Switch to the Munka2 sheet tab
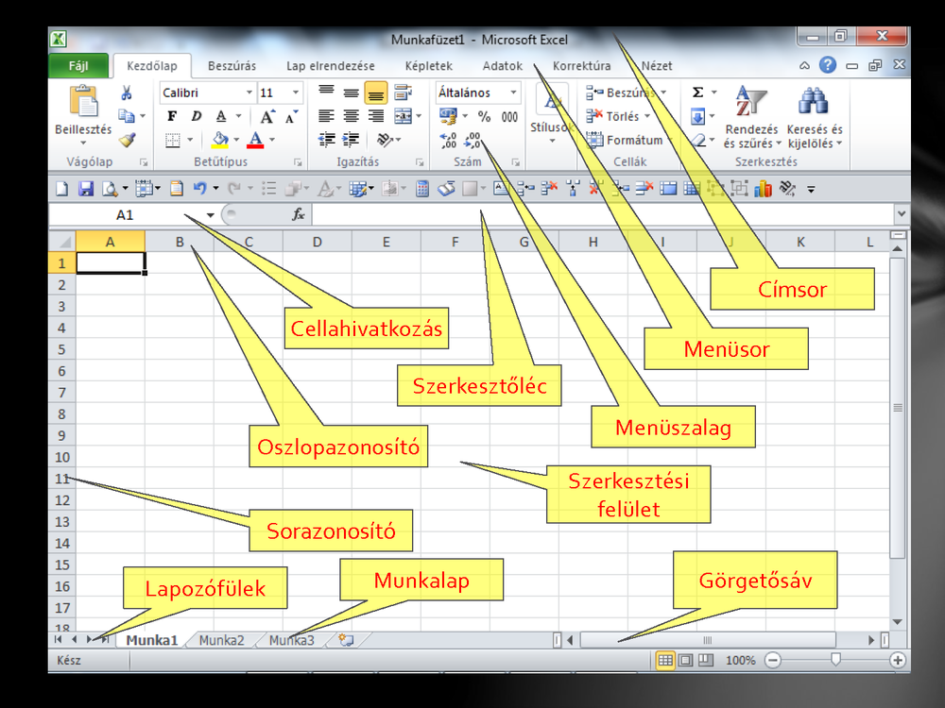 click(221, 641)
